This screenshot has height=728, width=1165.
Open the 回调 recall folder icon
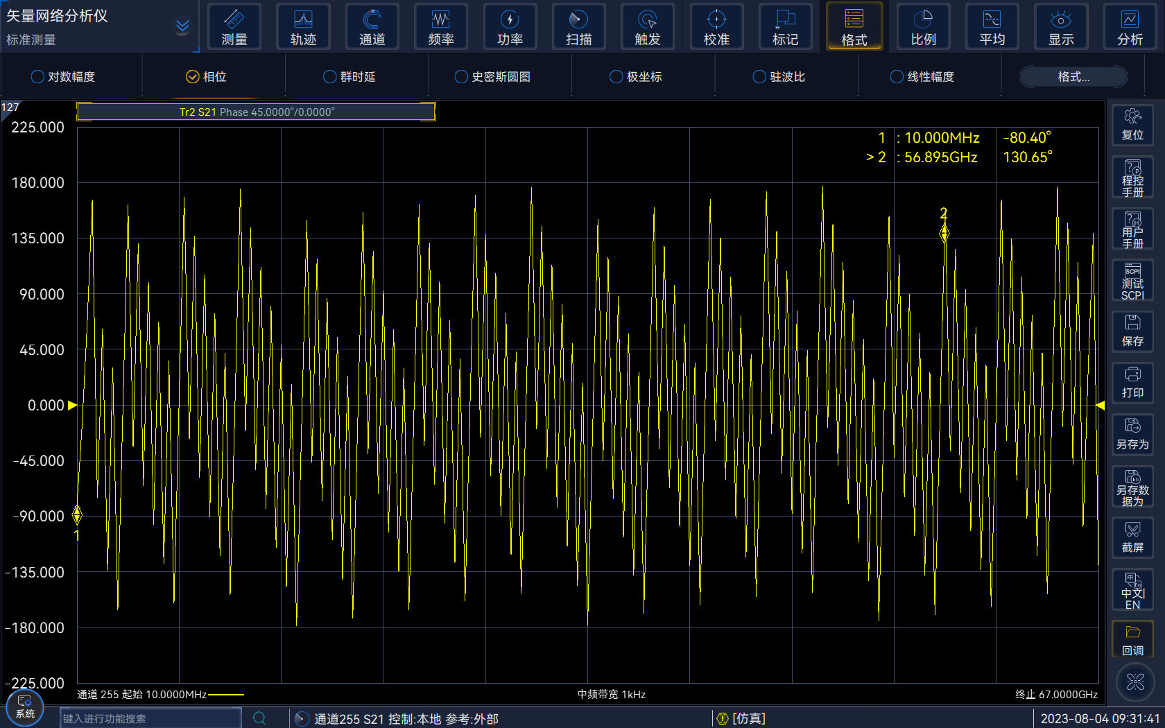click(1132, 640)
